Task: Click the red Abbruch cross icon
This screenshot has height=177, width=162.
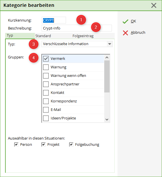Action: (x=125, y=33)
